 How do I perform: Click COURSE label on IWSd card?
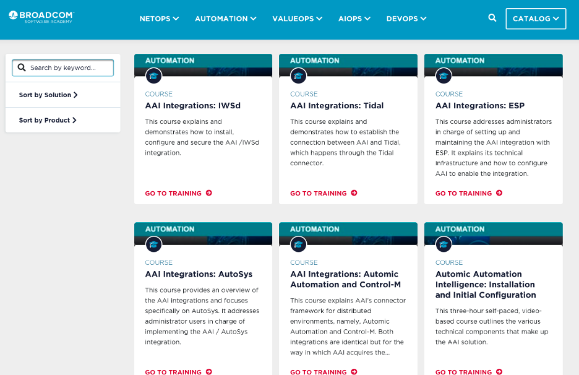coord(159,94)
